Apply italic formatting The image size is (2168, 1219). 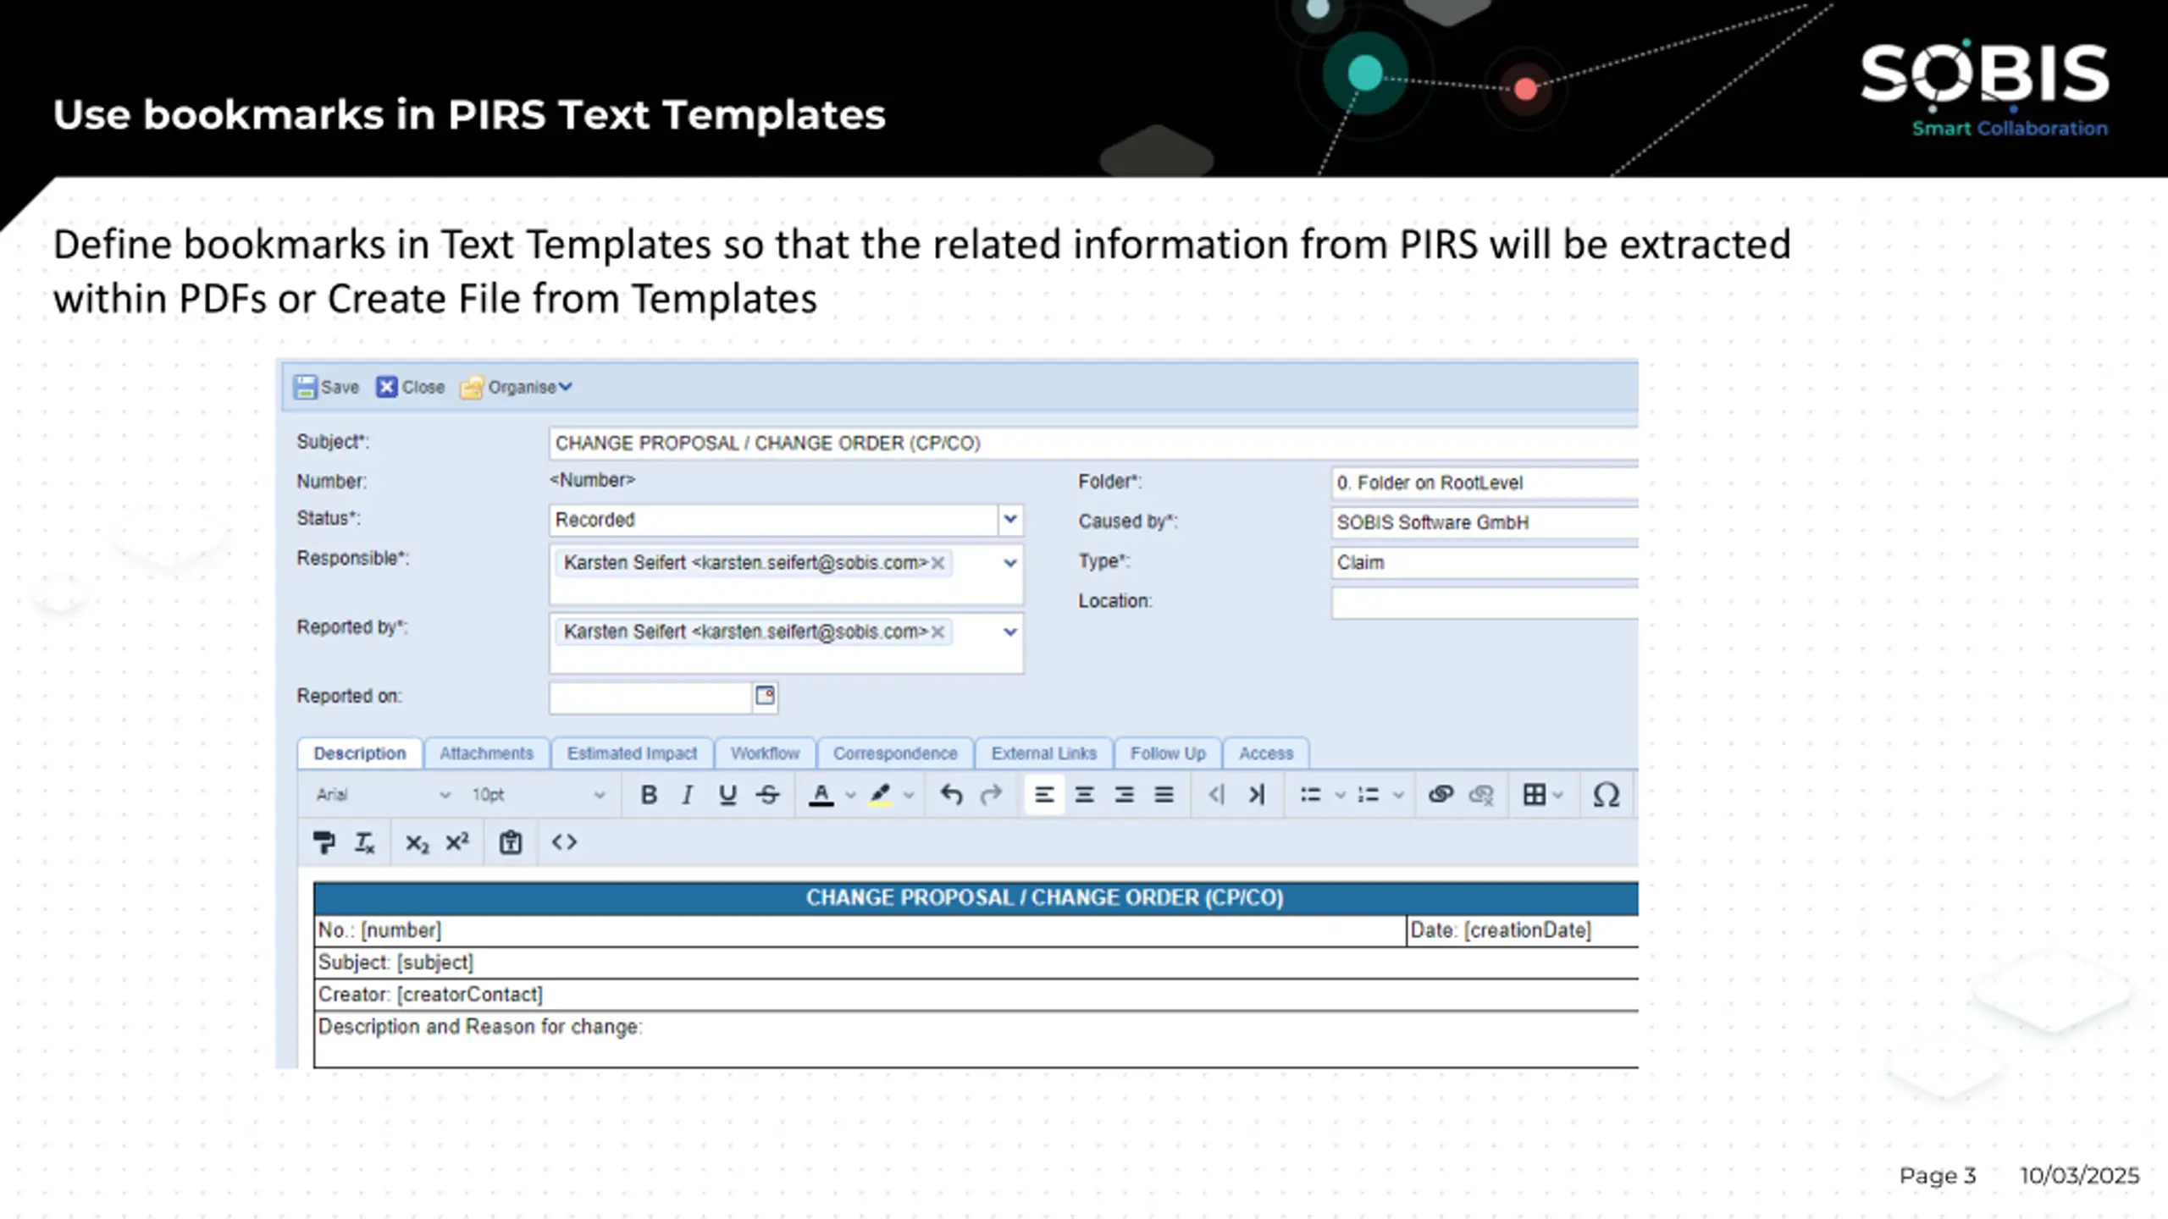tap(688, 794)
